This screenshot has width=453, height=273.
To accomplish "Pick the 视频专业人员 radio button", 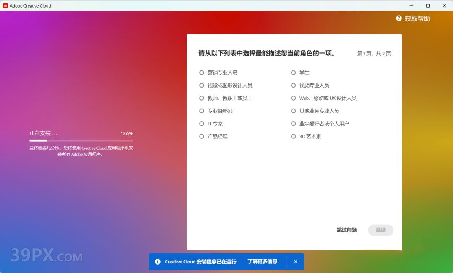I will click(293, 85).
